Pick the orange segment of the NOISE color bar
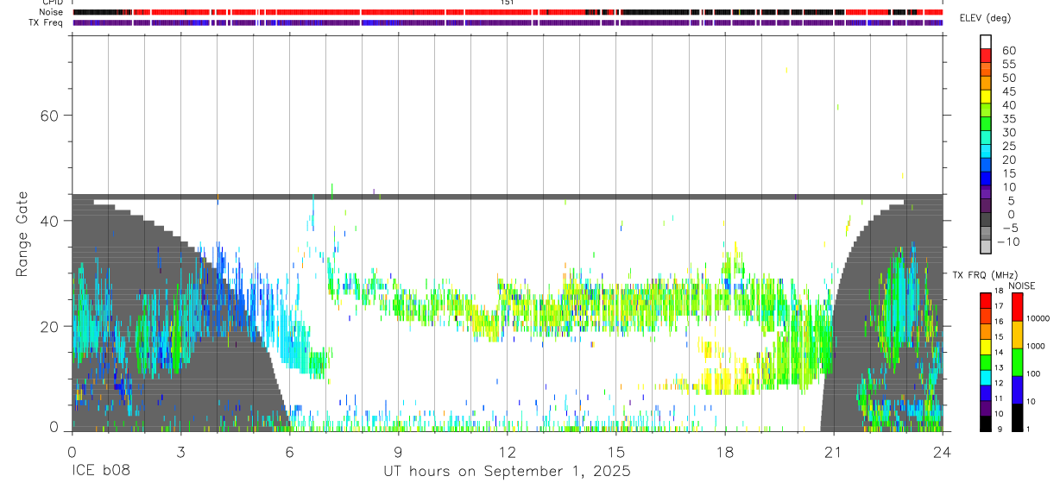 [x=1017, y=334]
